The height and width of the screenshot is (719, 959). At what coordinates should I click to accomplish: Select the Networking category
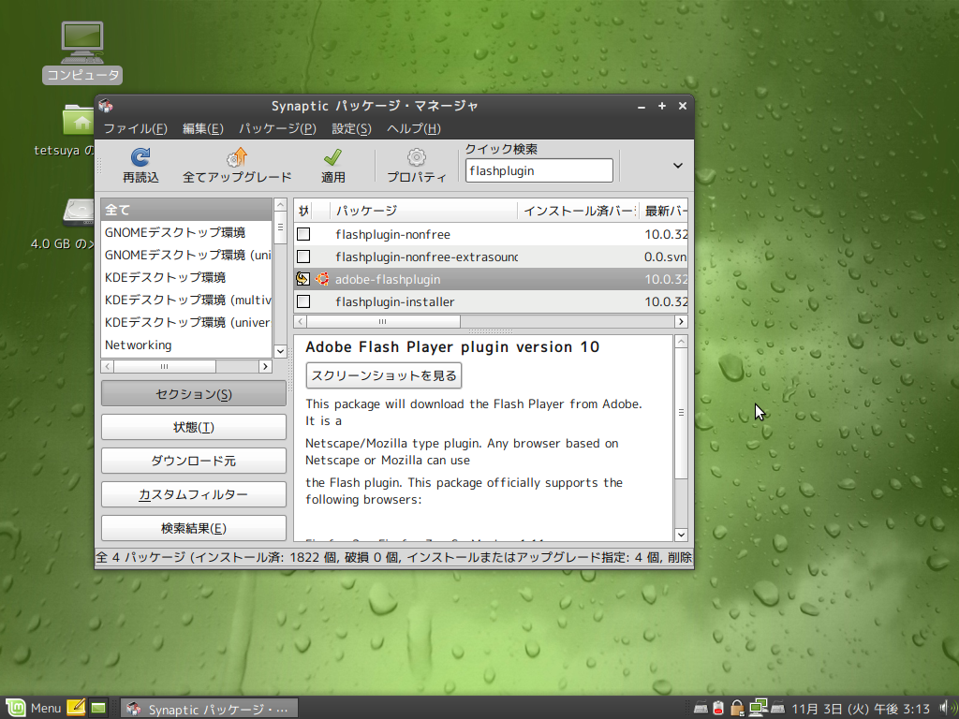tap(186, 345)
